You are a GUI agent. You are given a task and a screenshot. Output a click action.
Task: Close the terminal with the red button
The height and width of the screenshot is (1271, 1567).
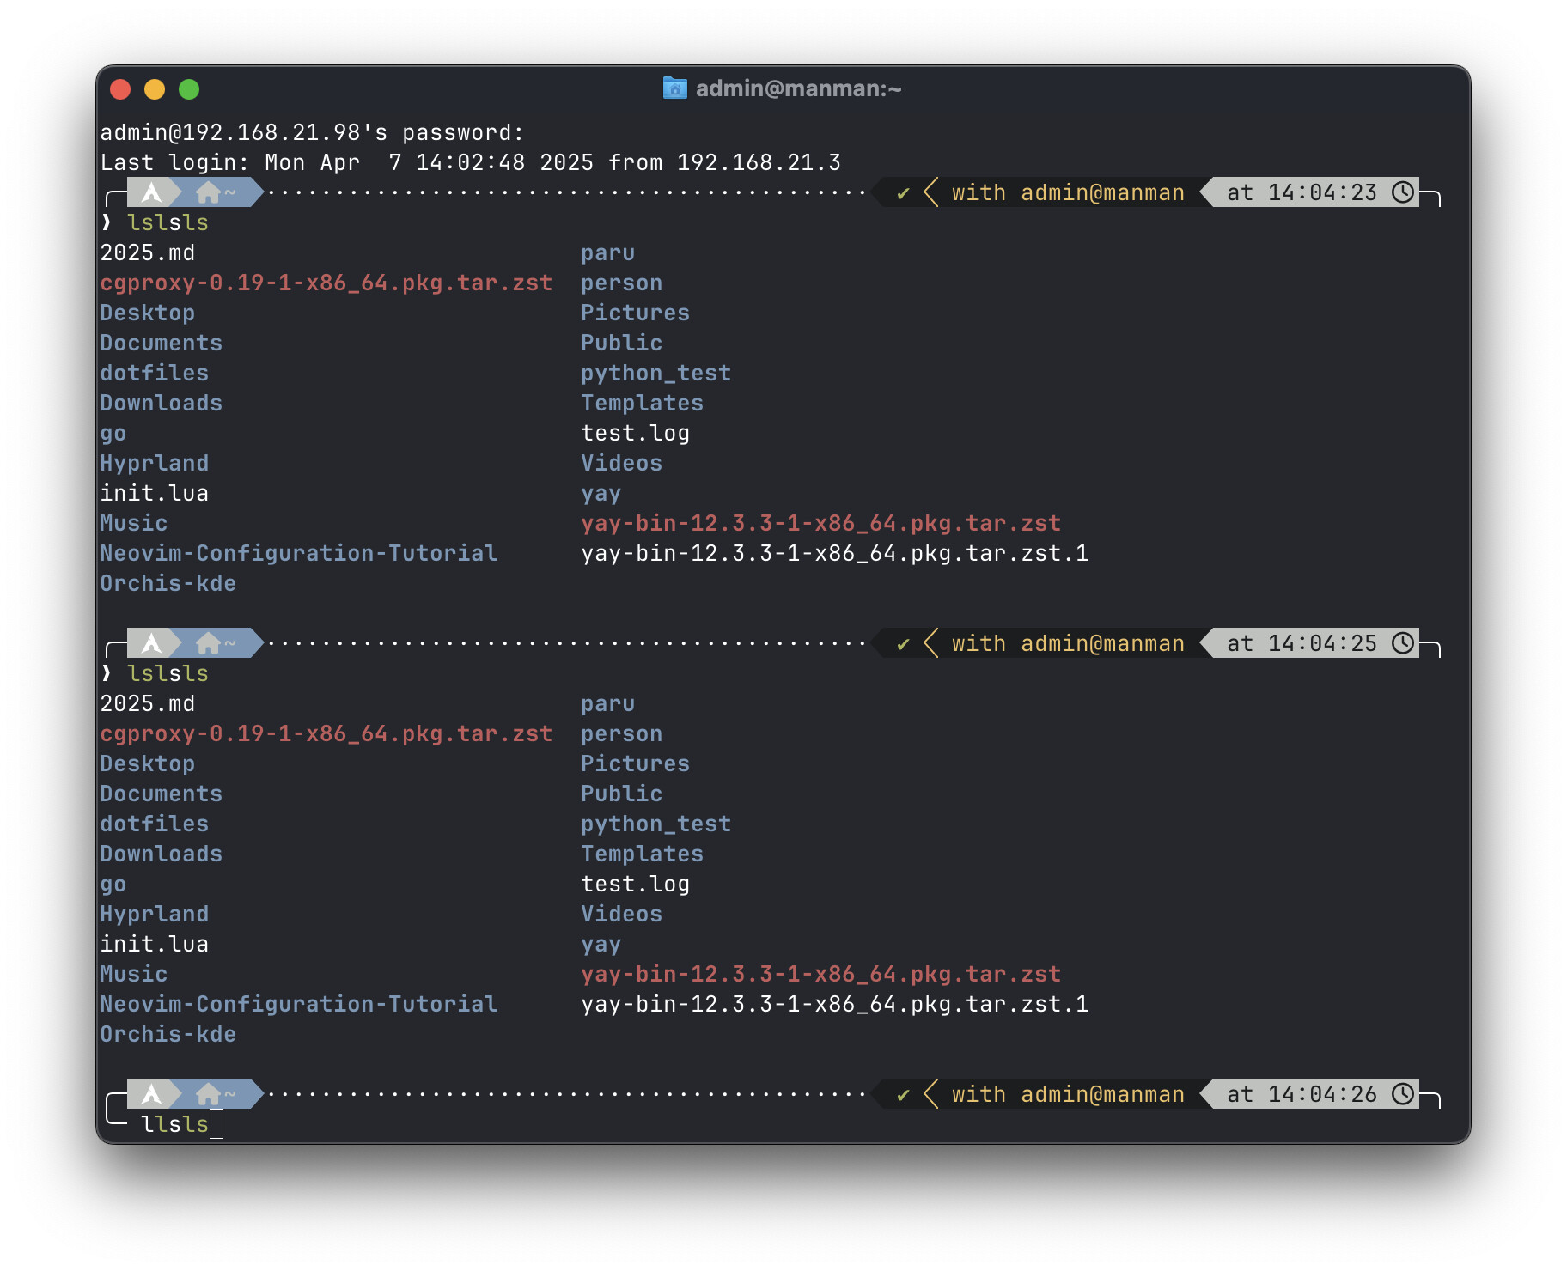pyautogui.click(x=121, y=89)
